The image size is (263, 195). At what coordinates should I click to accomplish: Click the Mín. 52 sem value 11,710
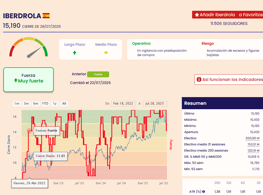tap(256, 169)
